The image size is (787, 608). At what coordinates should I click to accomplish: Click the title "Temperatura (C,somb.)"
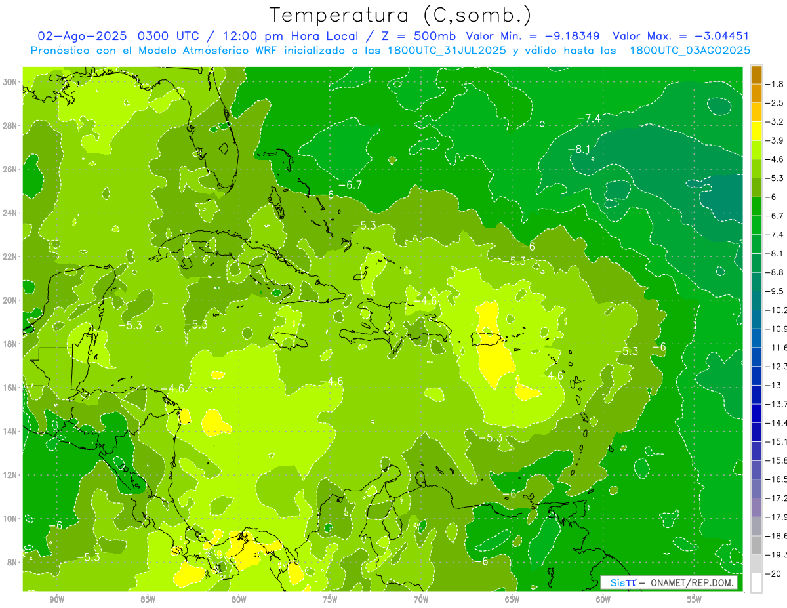pyautogui.click(x=401, y=15)
